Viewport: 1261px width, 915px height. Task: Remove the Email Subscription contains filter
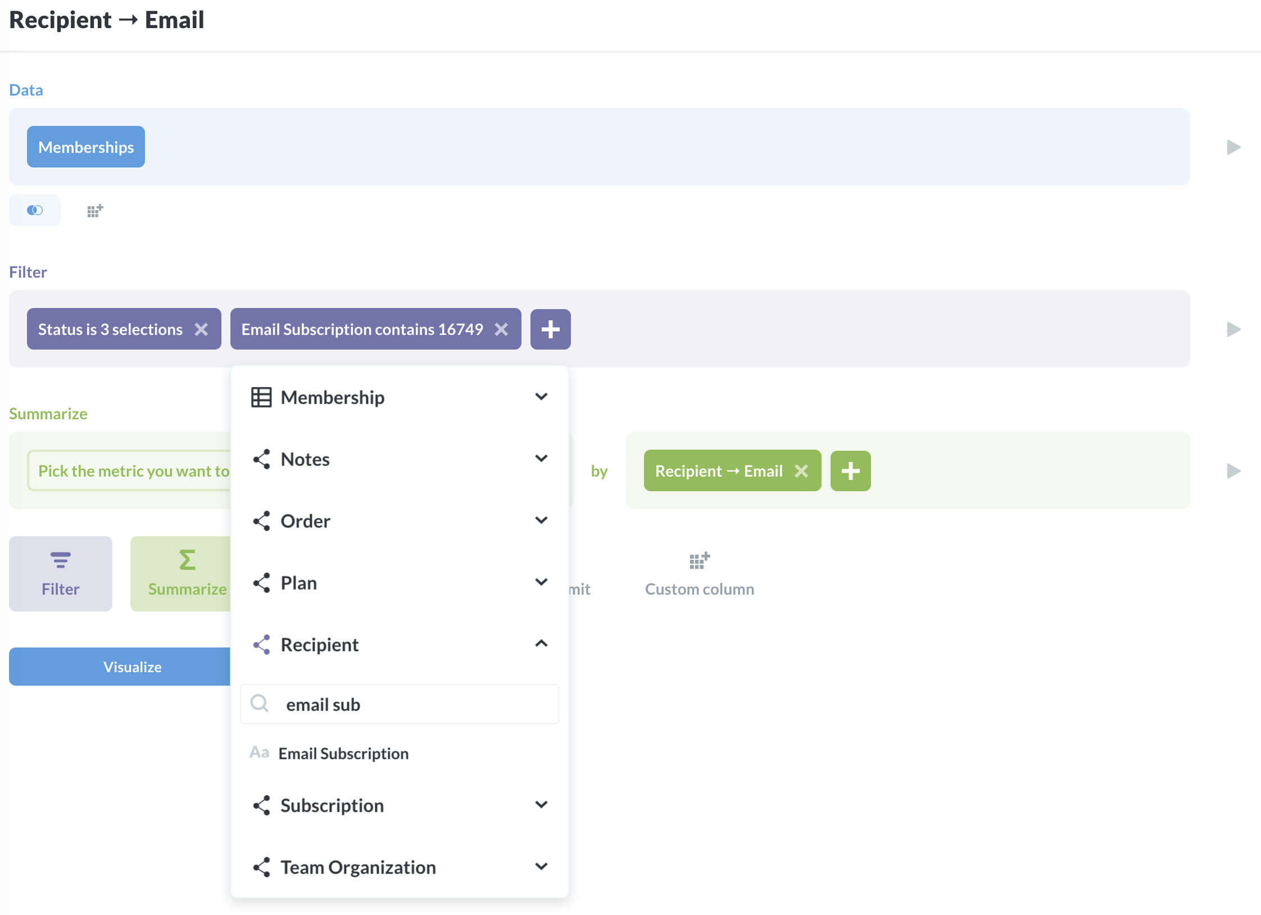pos(501,329)
